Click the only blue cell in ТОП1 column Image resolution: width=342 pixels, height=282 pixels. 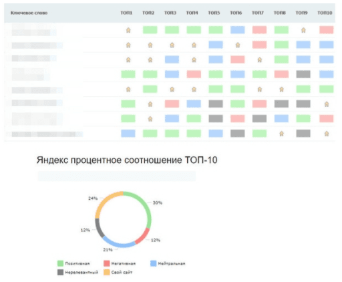[x=128, y=134]
